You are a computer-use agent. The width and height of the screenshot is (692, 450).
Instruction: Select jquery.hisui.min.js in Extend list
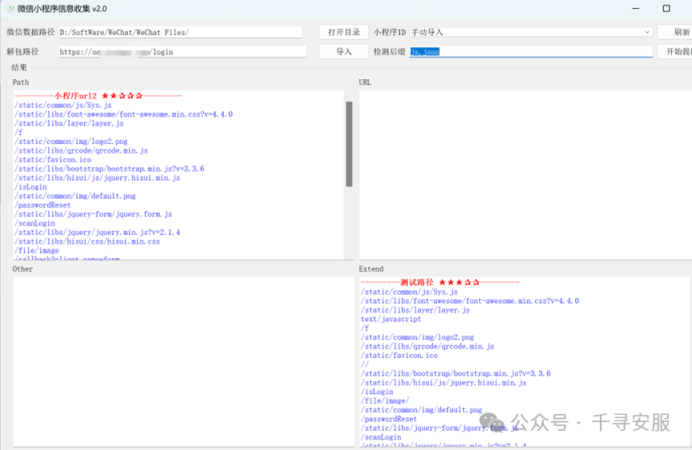click(x=443, y=383)
